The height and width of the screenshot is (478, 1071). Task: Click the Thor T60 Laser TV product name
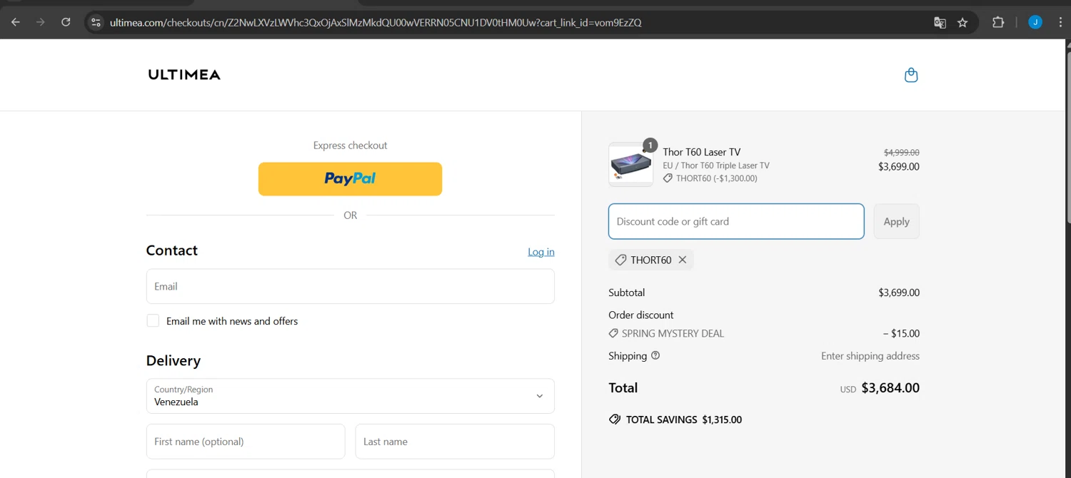point(701,152)
